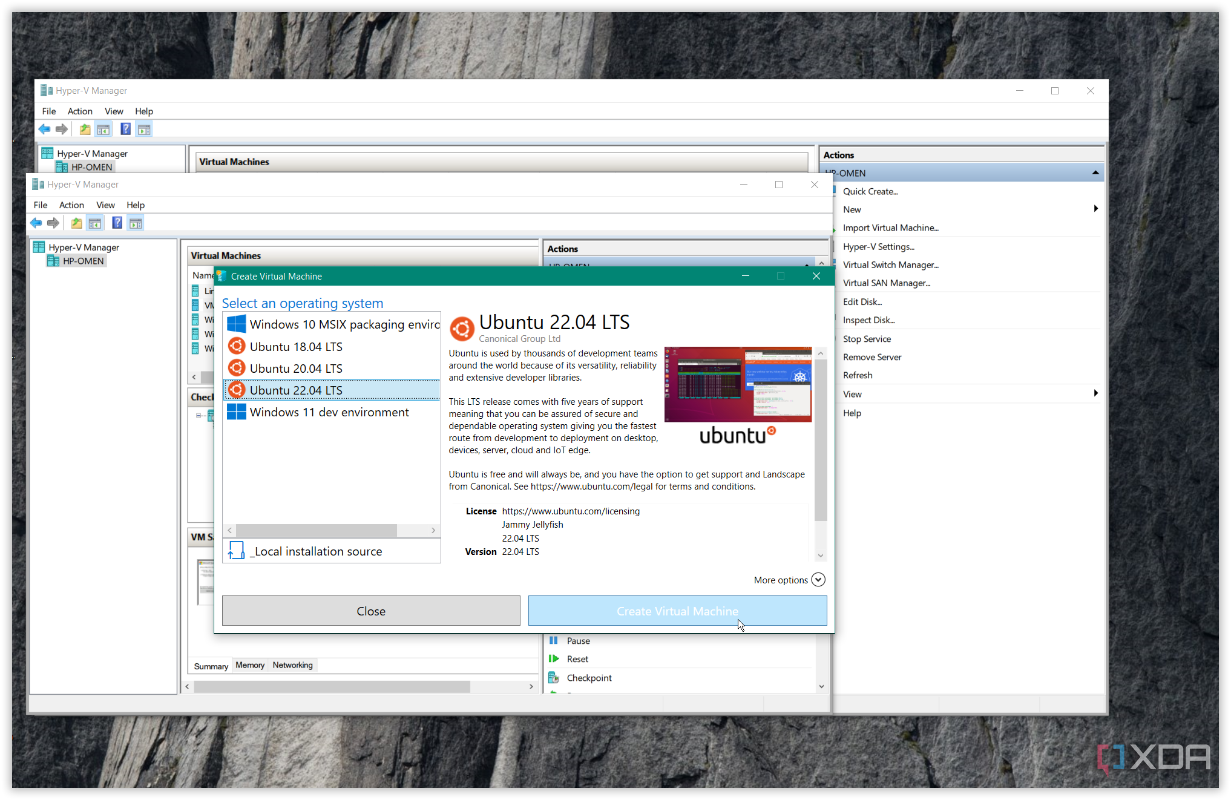This screenshot has width=1231, height=800.
Task: Select Ubuntu 18.04 LTS from the list
Action: point(332,347)
